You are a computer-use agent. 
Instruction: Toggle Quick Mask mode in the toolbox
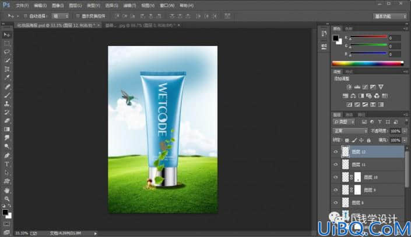click(7, 224)
